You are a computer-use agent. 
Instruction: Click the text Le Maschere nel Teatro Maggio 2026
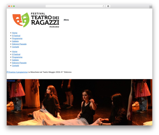[44, 72]
